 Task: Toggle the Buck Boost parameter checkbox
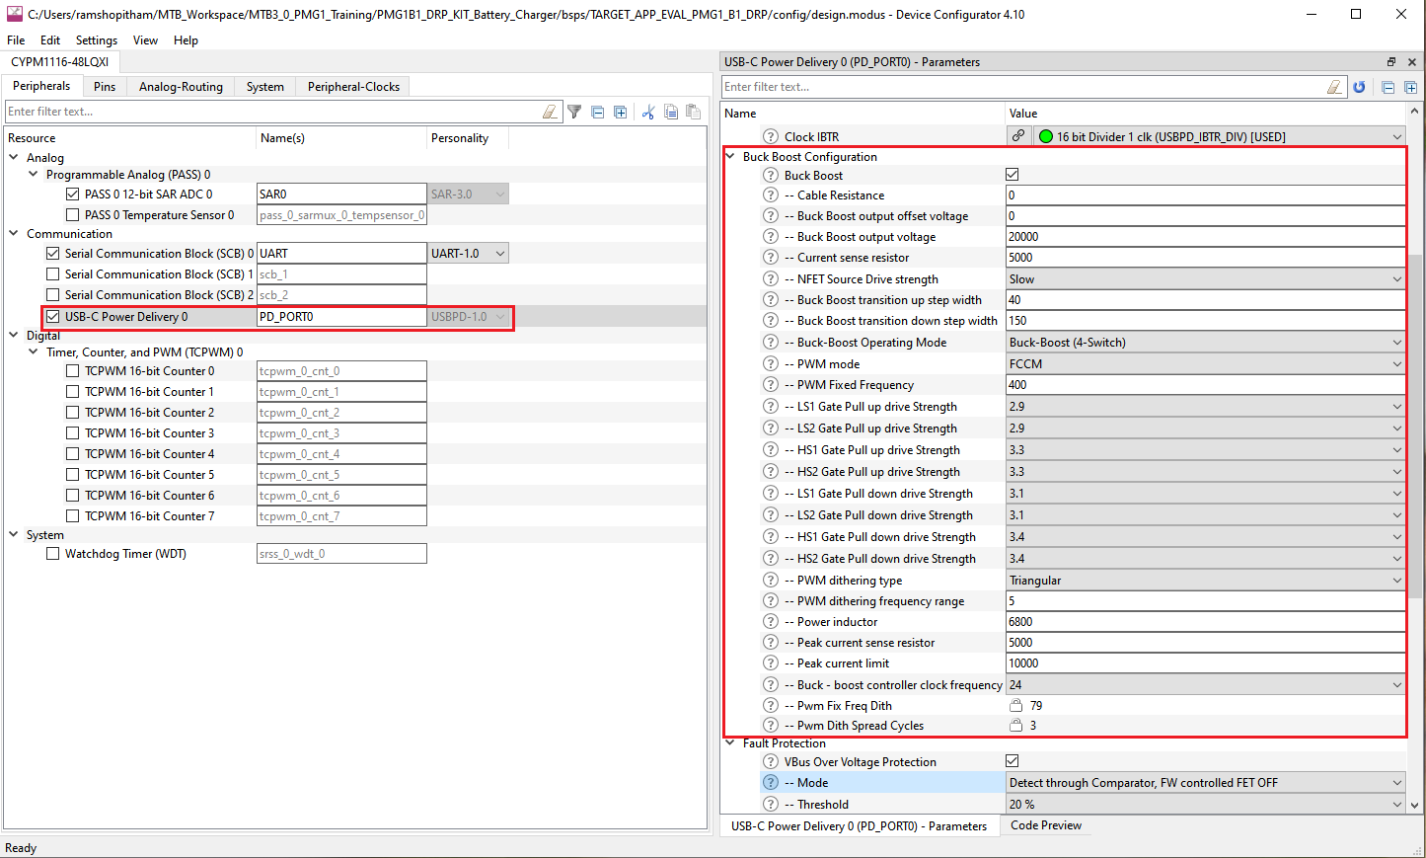tap(1012, 175)
